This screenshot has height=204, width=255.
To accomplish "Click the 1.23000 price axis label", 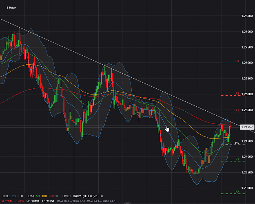I will point(247,188).
